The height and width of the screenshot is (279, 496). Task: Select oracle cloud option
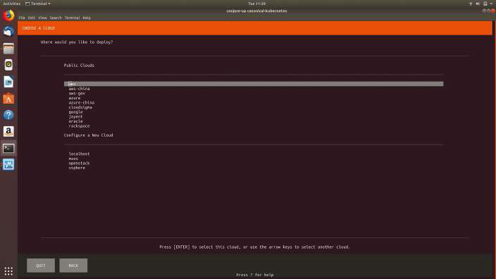(x=75, y=121)
